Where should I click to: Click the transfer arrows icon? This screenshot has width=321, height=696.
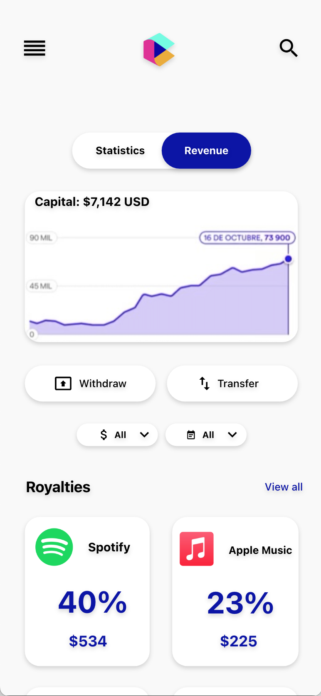pos(204,383)
